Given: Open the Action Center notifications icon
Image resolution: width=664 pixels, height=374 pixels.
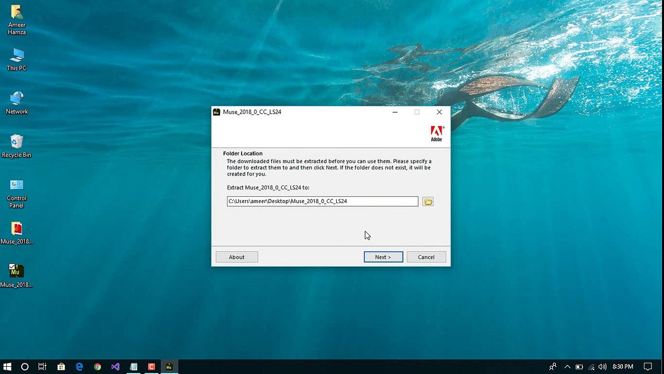Looking at the screenshot, I should tap(647, 367).
